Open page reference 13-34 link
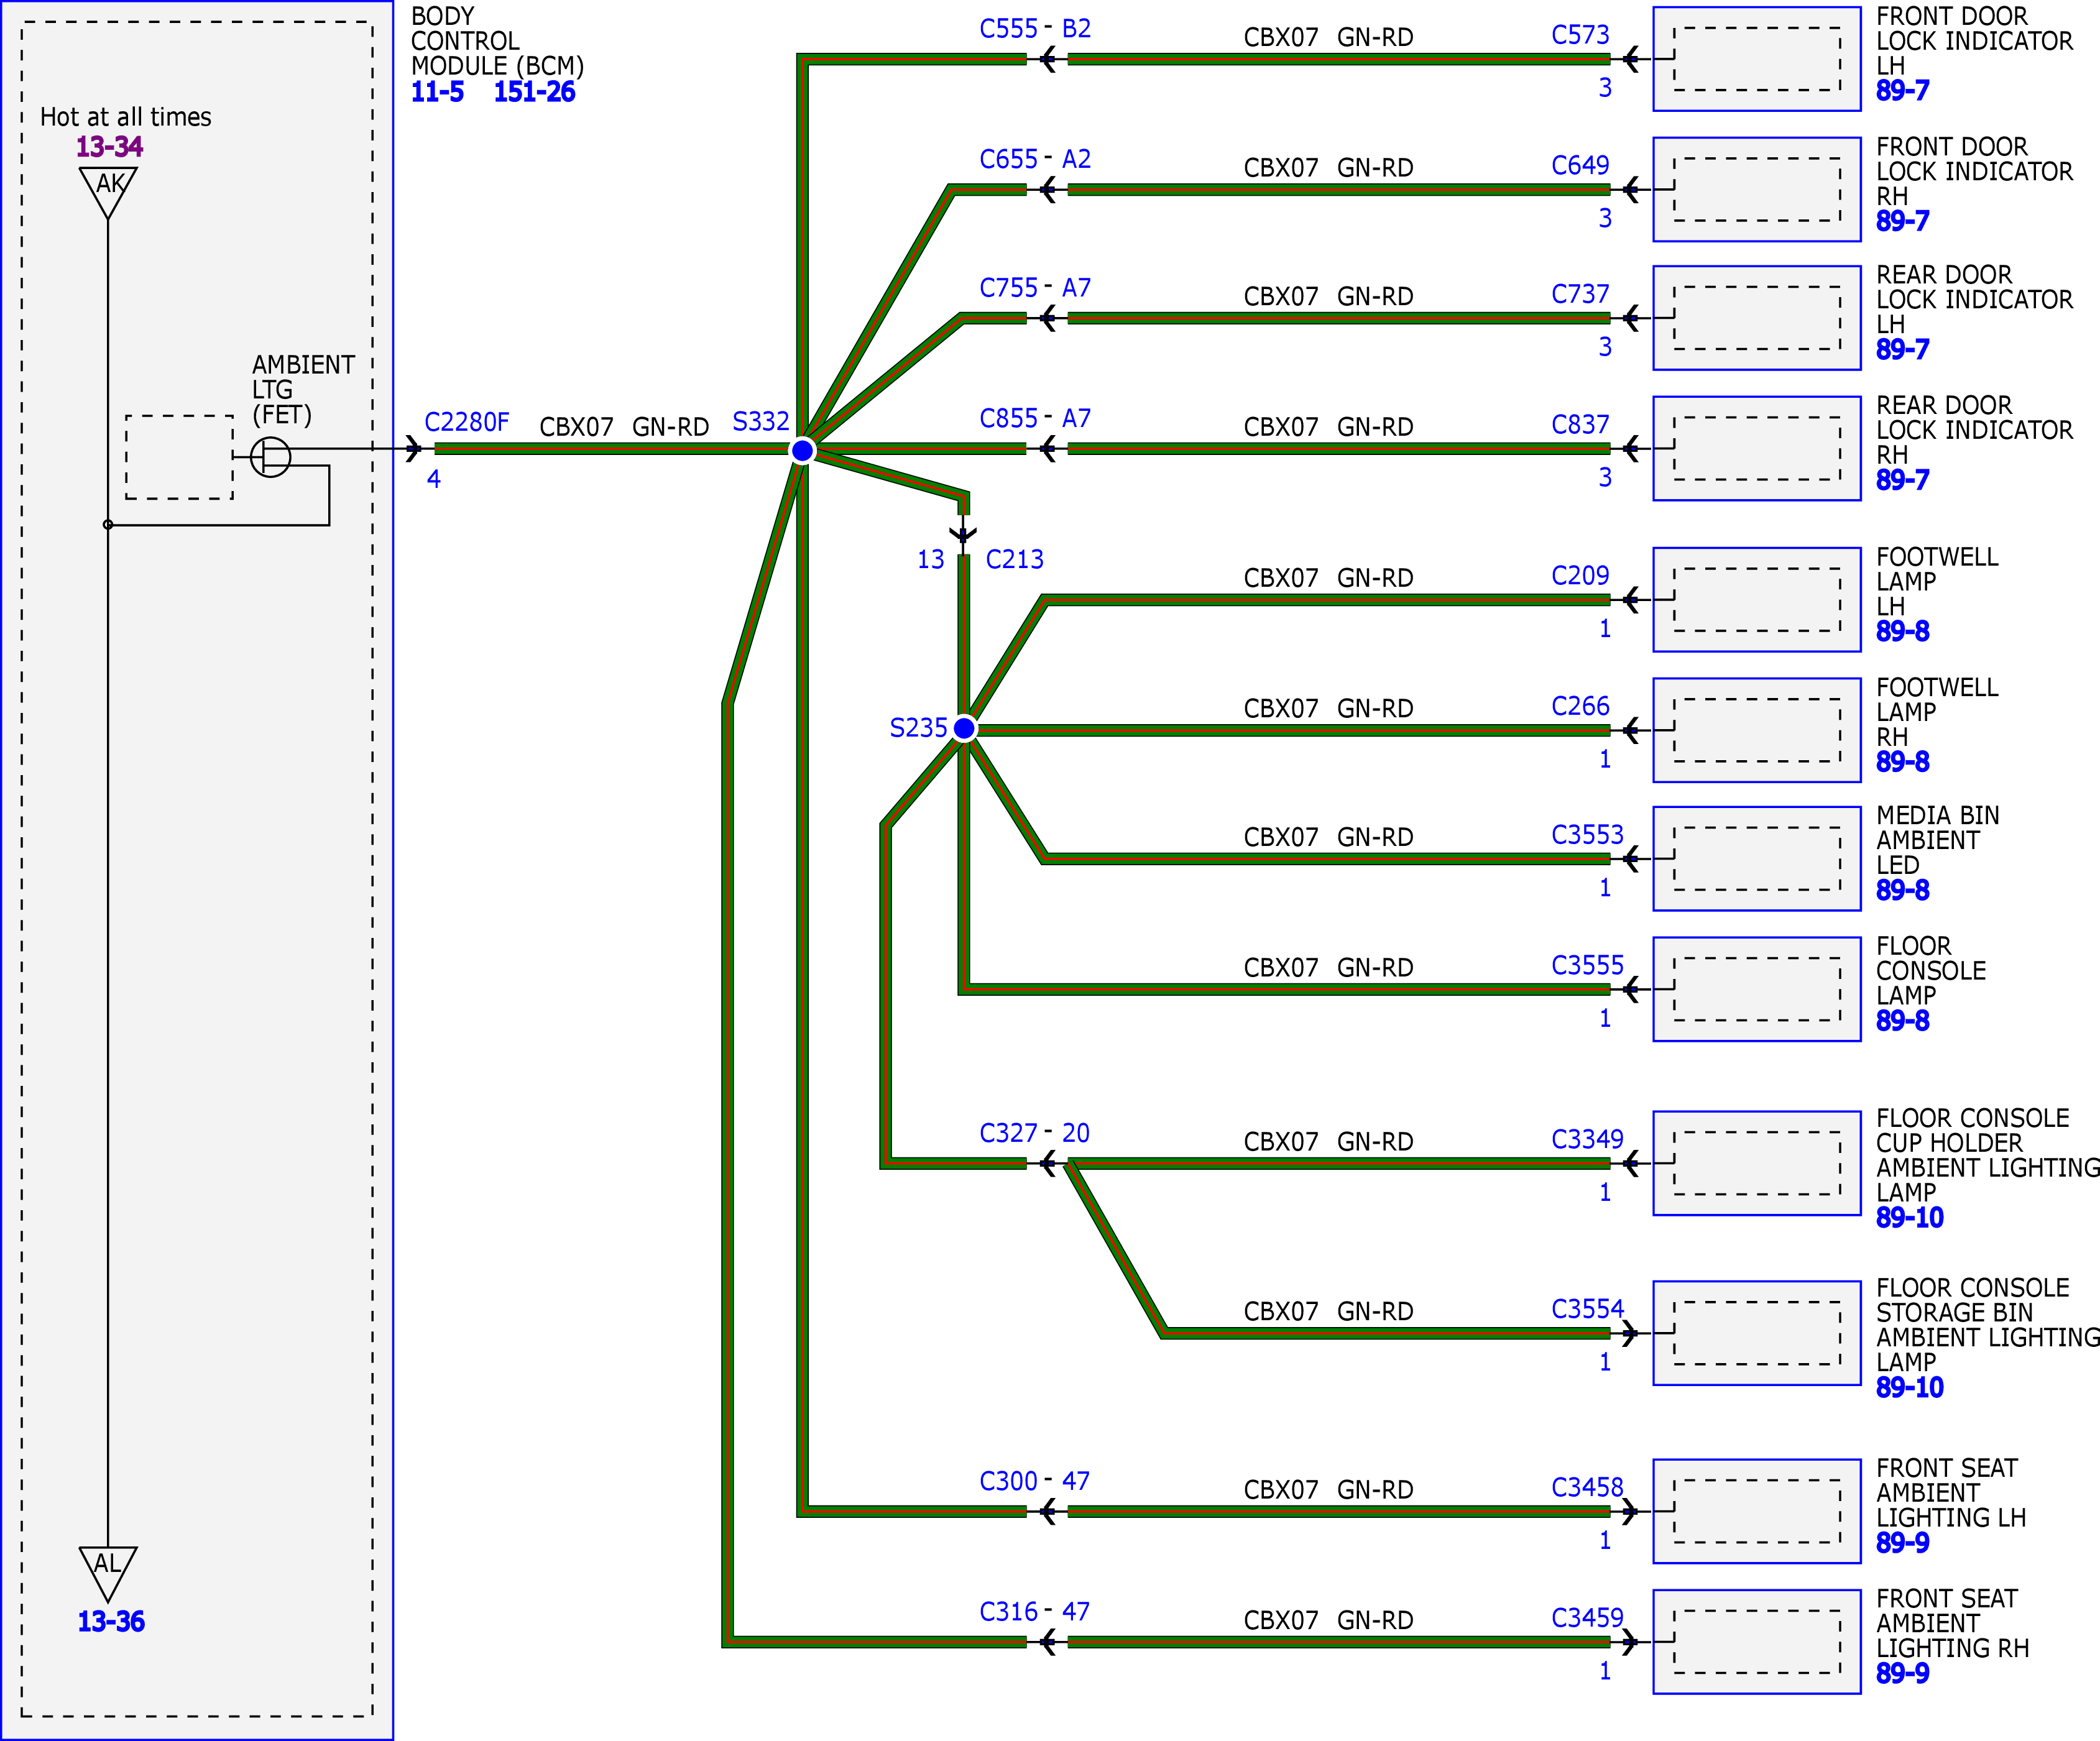Viewport: 2100px width, 1741px height. pos(110,147)
